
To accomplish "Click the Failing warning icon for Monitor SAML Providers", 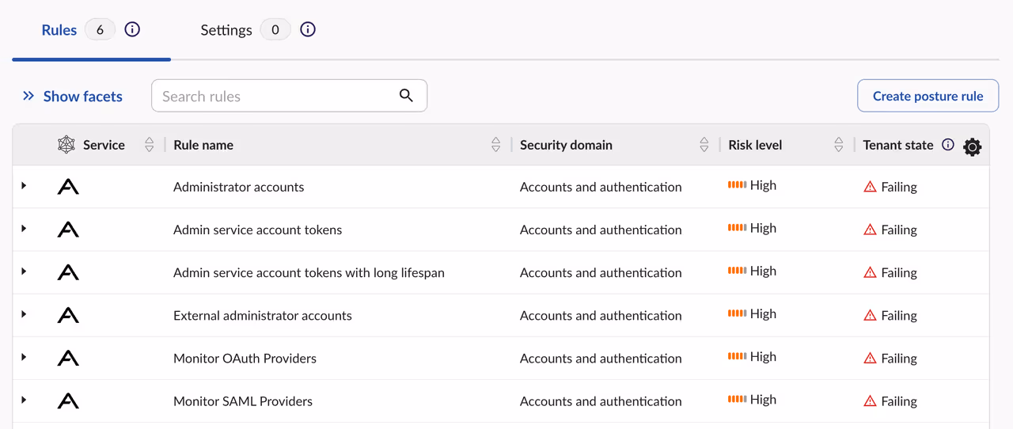I will [x=870, y=401].
